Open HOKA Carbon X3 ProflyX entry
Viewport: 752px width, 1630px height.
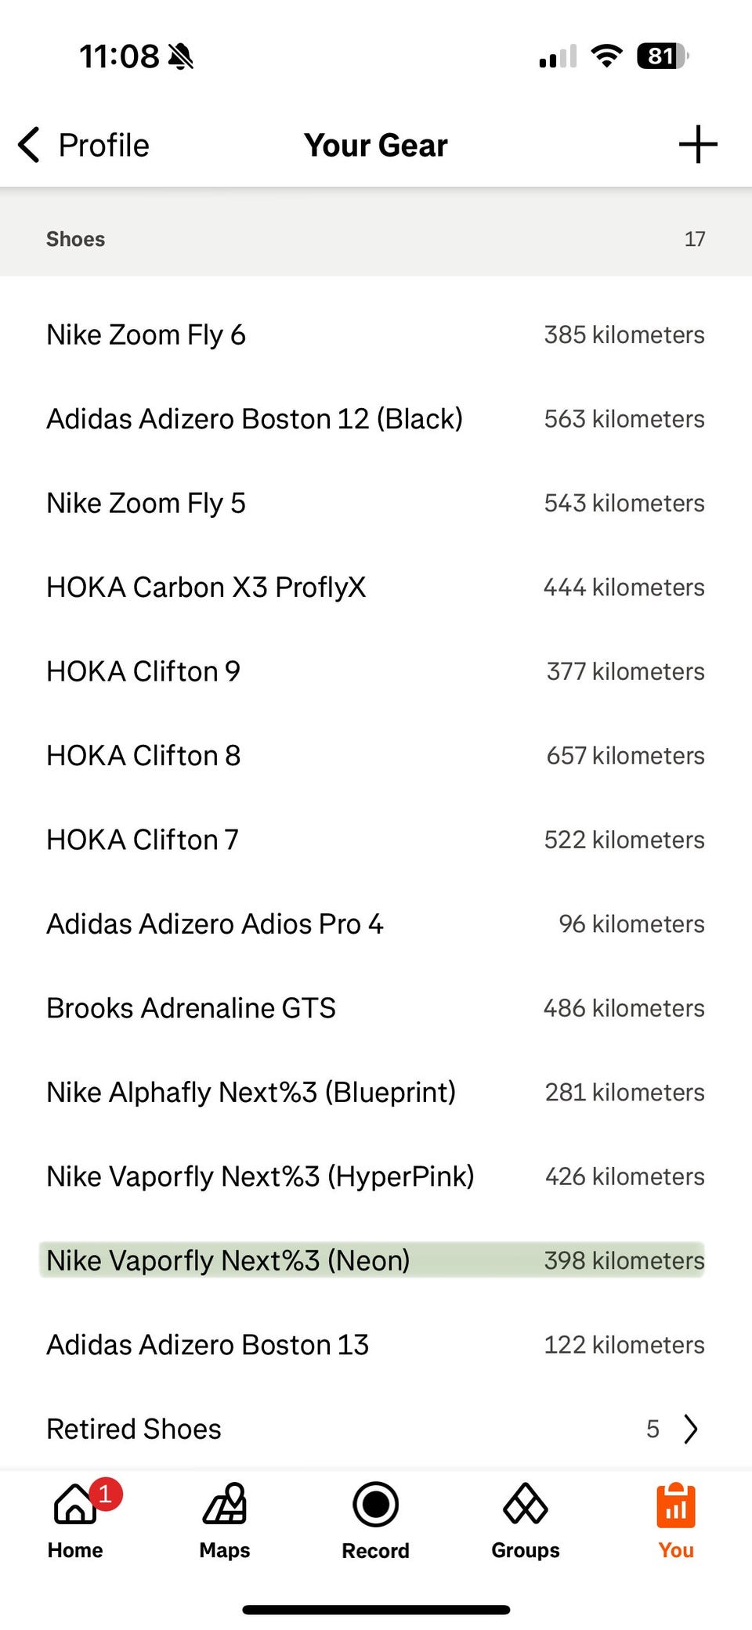(x=376, y=587)
